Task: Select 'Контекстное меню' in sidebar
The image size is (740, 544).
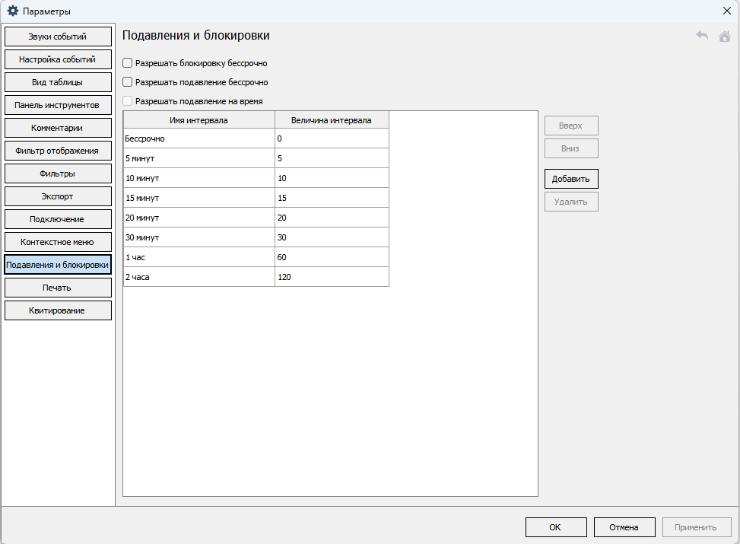Action: coord(58,242)
